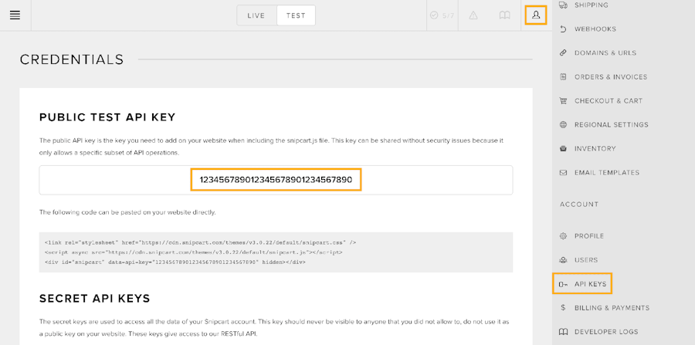The height and width of the screenshot is (345, 695).
Task: Open WEBHOOKS settings
Action: [x=595, y=29]
